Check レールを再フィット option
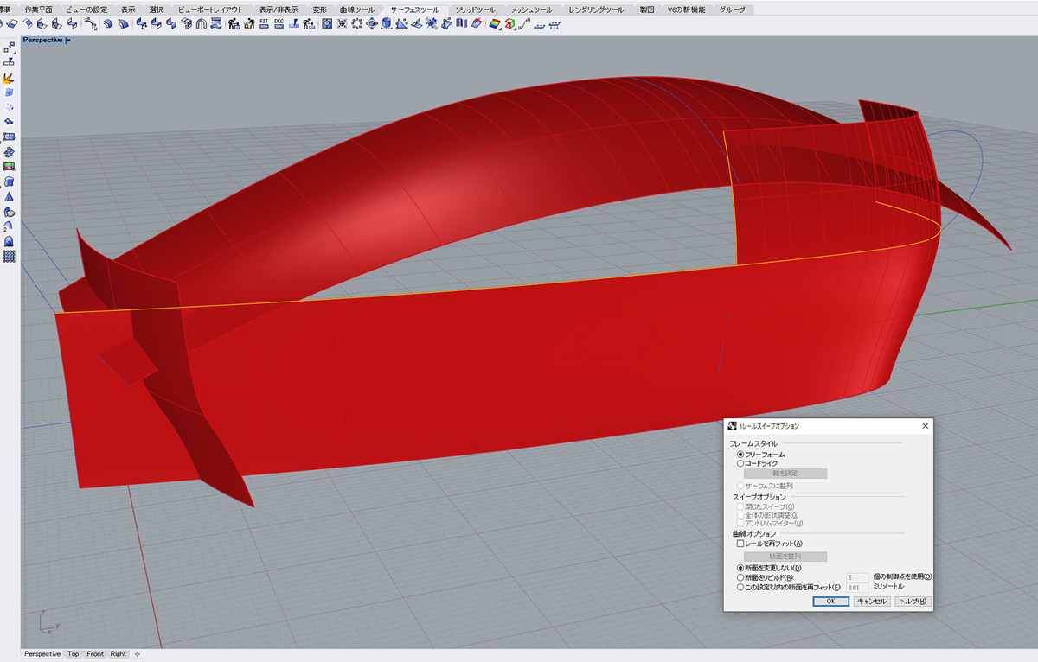Image resolution: width=1038 pixels, height=662 pixels. [x=770, y=544]
